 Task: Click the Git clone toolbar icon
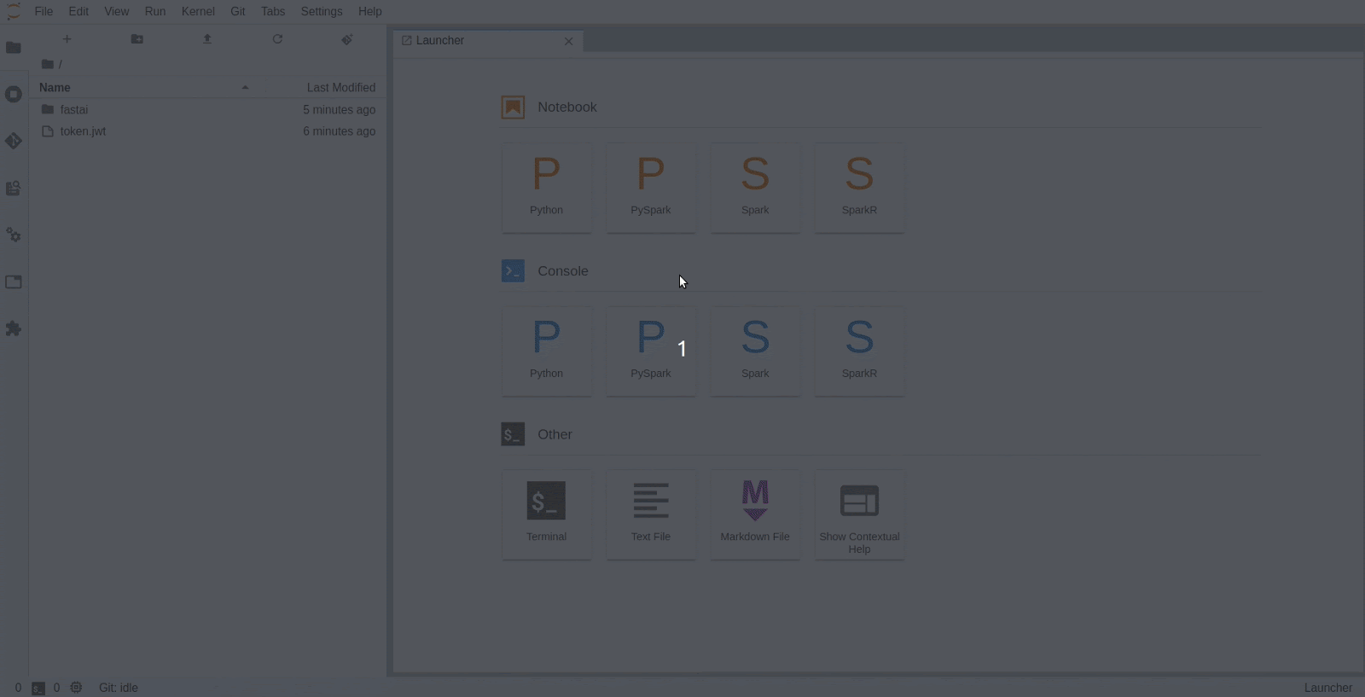[x=347, y=39]
